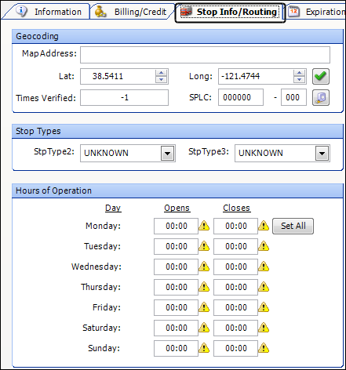The height and width of the screenshot is (370, 346).
Task: Click the SPLC lookup icon button
Action: click(321, 97)
